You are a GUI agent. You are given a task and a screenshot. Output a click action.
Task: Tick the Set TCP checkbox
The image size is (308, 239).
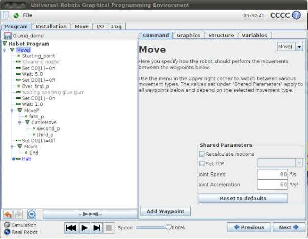pyautogui.click(x=202, y=164)
